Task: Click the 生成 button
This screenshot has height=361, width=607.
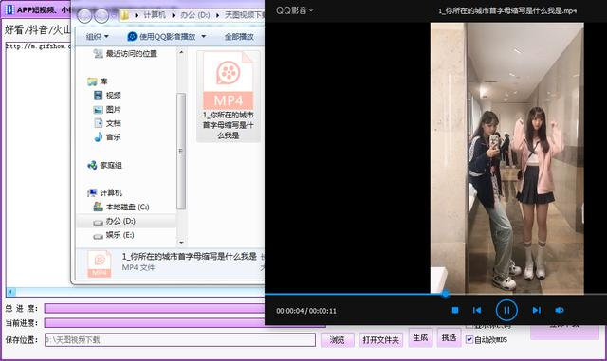Action: pyautogui.click(x=420, y=337)
